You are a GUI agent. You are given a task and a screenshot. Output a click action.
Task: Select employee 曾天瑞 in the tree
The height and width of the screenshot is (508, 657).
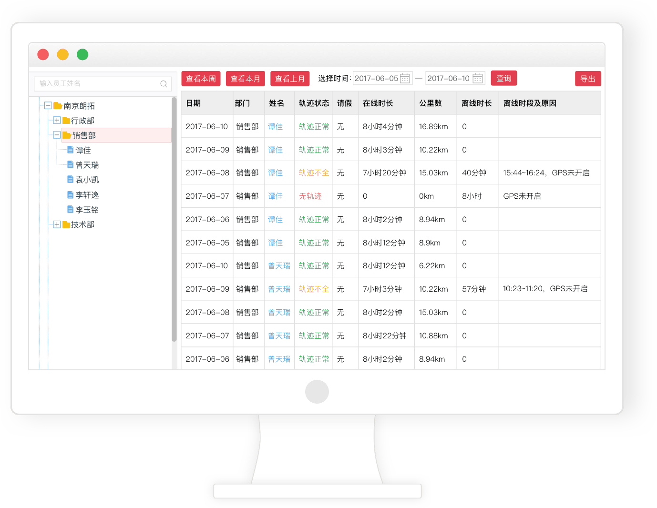tap(87, 165)
